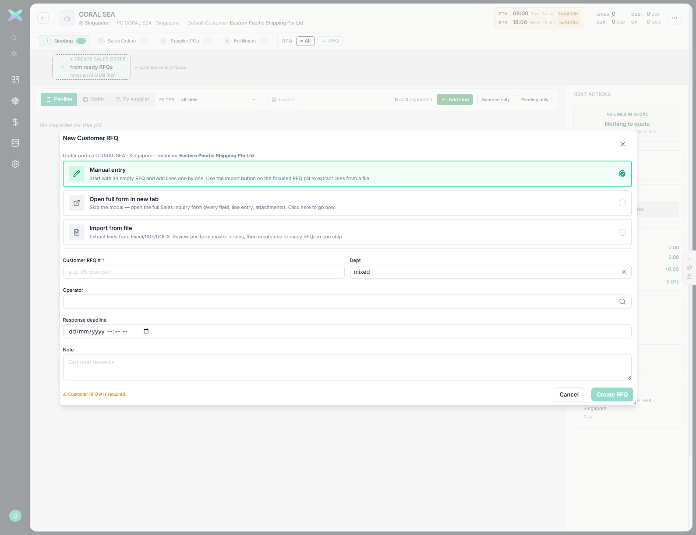Click the app logo in sidebar
The height and width of the screenshot is (535, 696).
coord(15,15)
